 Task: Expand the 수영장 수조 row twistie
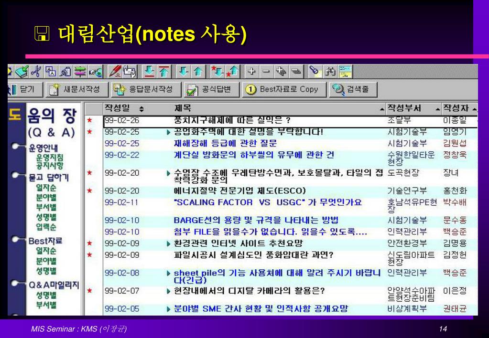(x=169, y=173)
